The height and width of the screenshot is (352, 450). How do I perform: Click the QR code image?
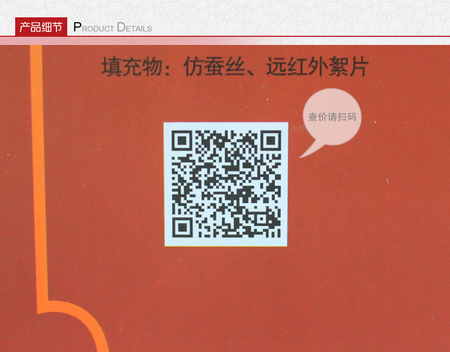point(226,184)
